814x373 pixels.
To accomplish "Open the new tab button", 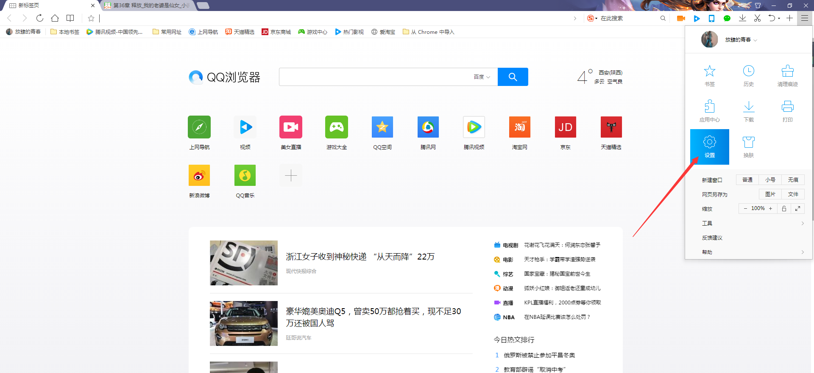I will pyautogui.click(x=203, y=6).
